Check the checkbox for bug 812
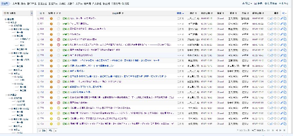293x136 pixels. (39, 19)
